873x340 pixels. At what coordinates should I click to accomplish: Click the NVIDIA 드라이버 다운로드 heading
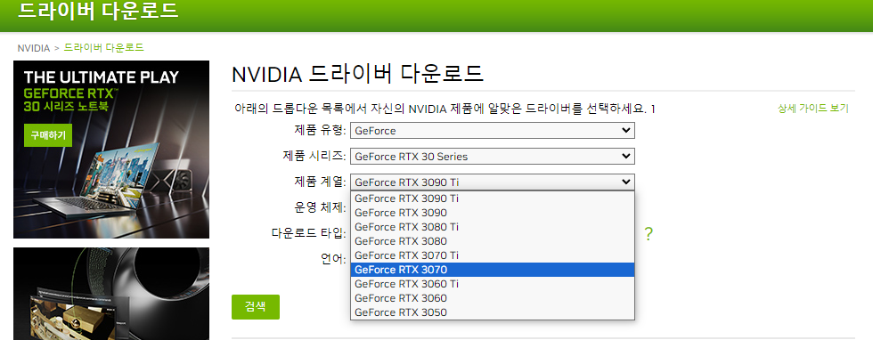point(357,75)
